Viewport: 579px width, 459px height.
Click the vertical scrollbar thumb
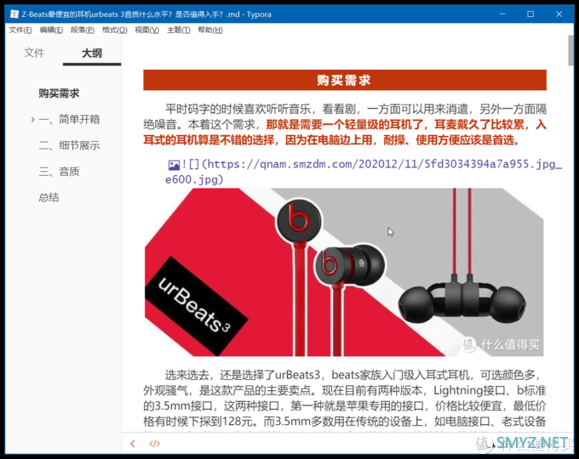pos(570,50)
